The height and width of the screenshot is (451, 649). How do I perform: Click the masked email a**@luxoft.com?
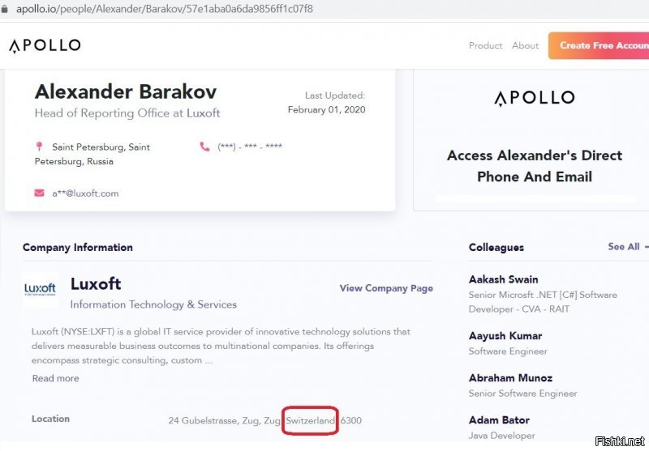click(x=85, y=194)
